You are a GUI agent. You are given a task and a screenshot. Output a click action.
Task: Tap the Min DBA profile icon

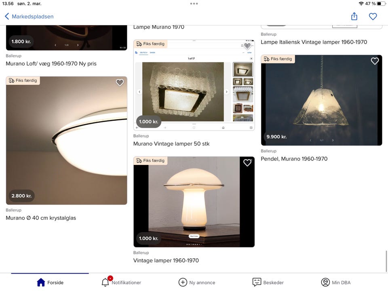coord(325,282)
